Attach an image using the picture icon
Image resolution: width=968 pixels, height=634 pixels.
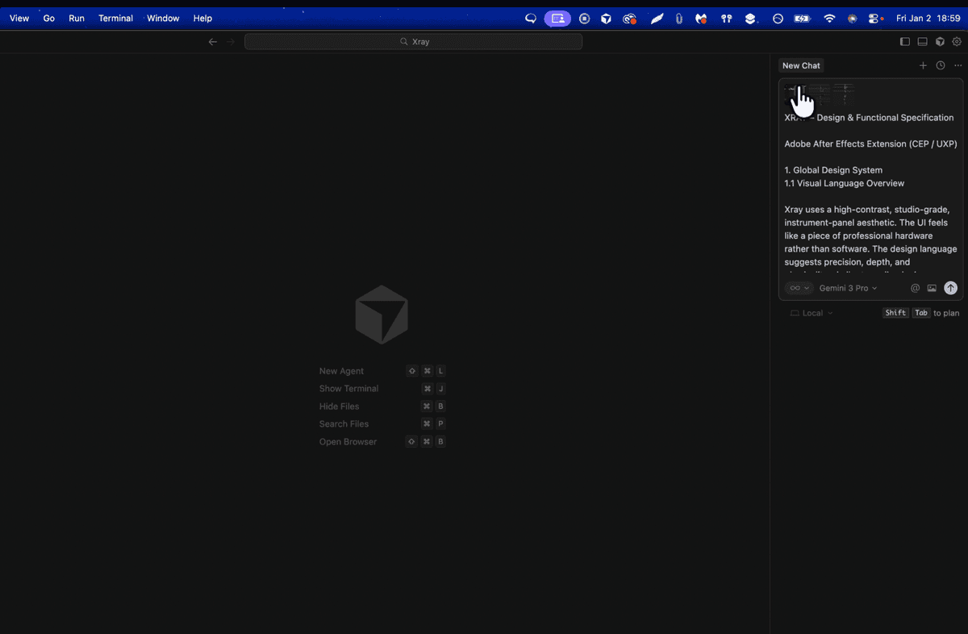tap(932, 288)
